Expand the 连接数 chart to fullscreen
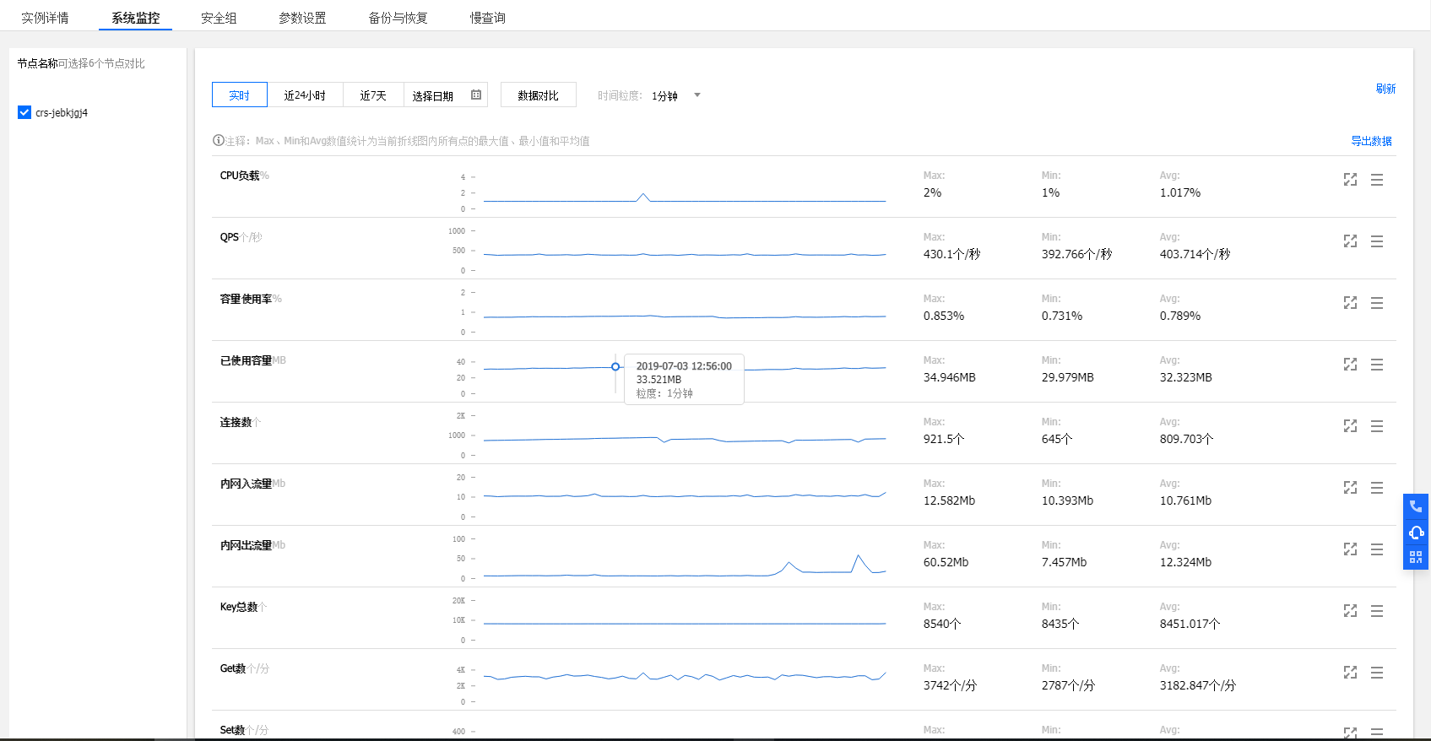This screenshot has width=1431, height=741. pos(1350,426)
